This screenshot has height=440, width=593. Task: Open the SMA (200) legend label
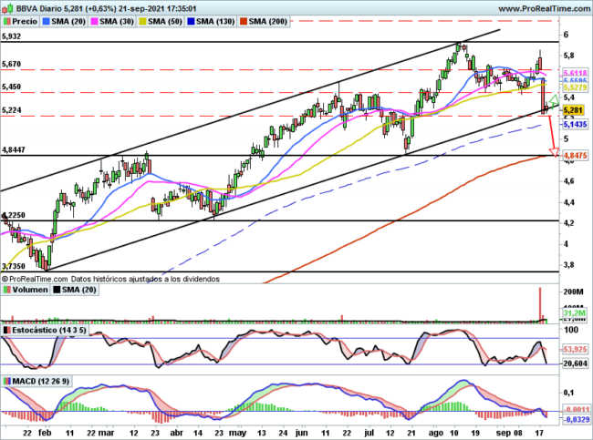tap(267, 22)
